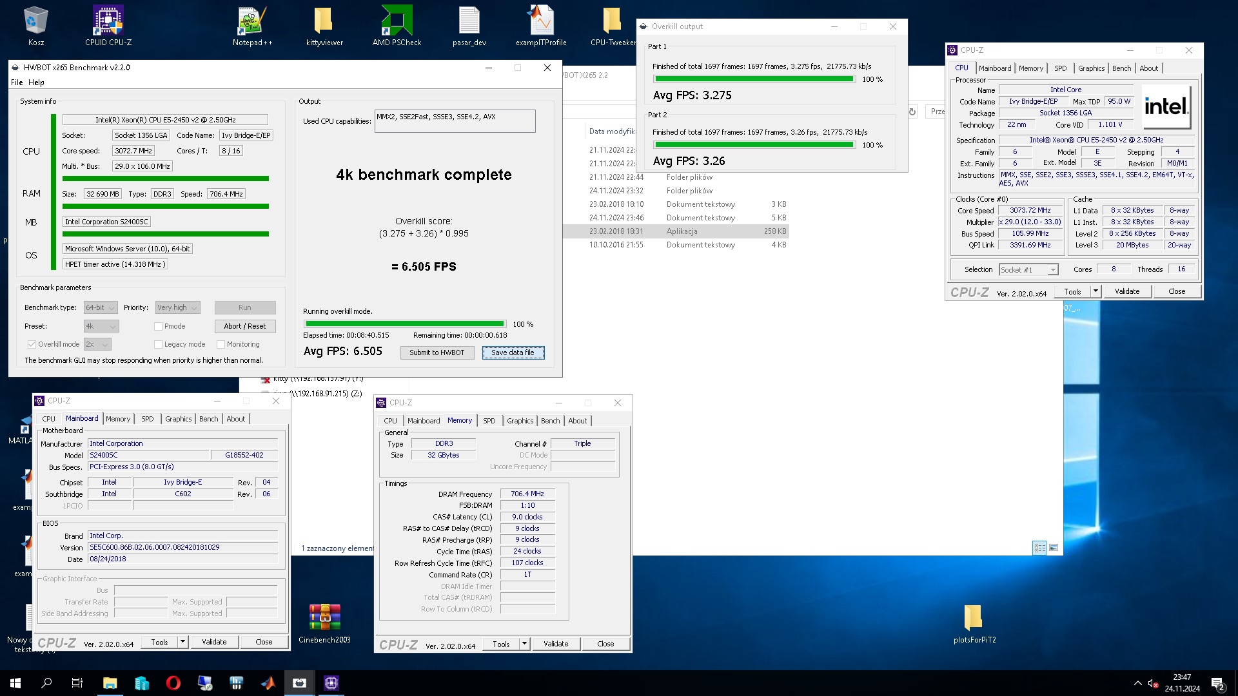The image size is (1238, 696).
Task: Open the Preset 4k dropdown
Action: coord(101,326)
